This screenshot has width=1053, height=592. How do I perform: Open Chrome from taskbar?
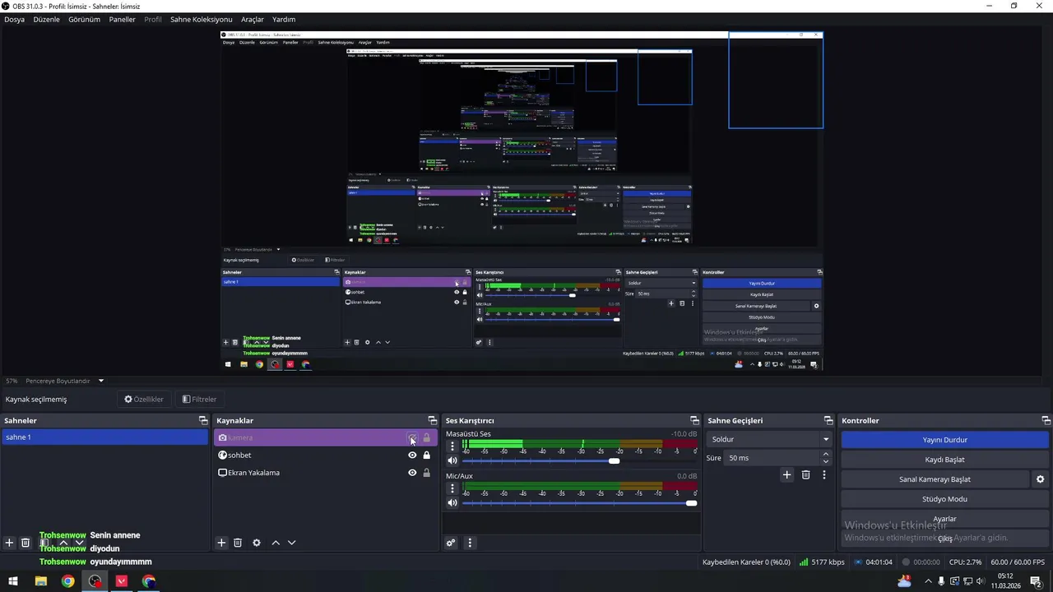[x=67, y=581]
